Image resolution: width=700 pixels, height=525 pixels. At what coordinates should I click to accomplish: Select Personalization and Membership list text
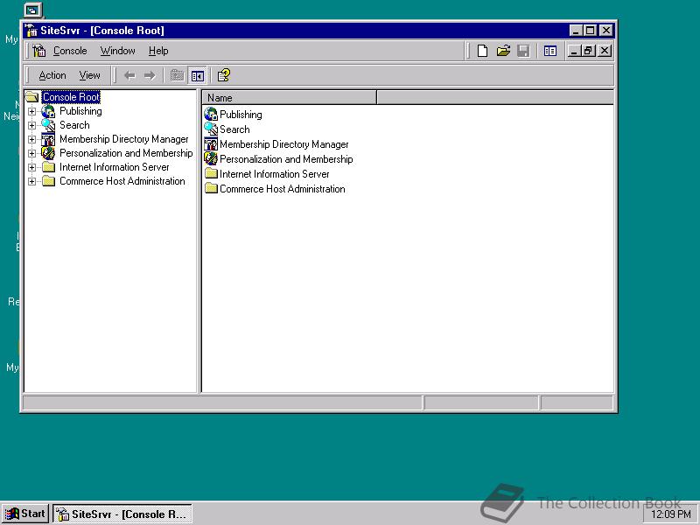(x=286, y=159)
